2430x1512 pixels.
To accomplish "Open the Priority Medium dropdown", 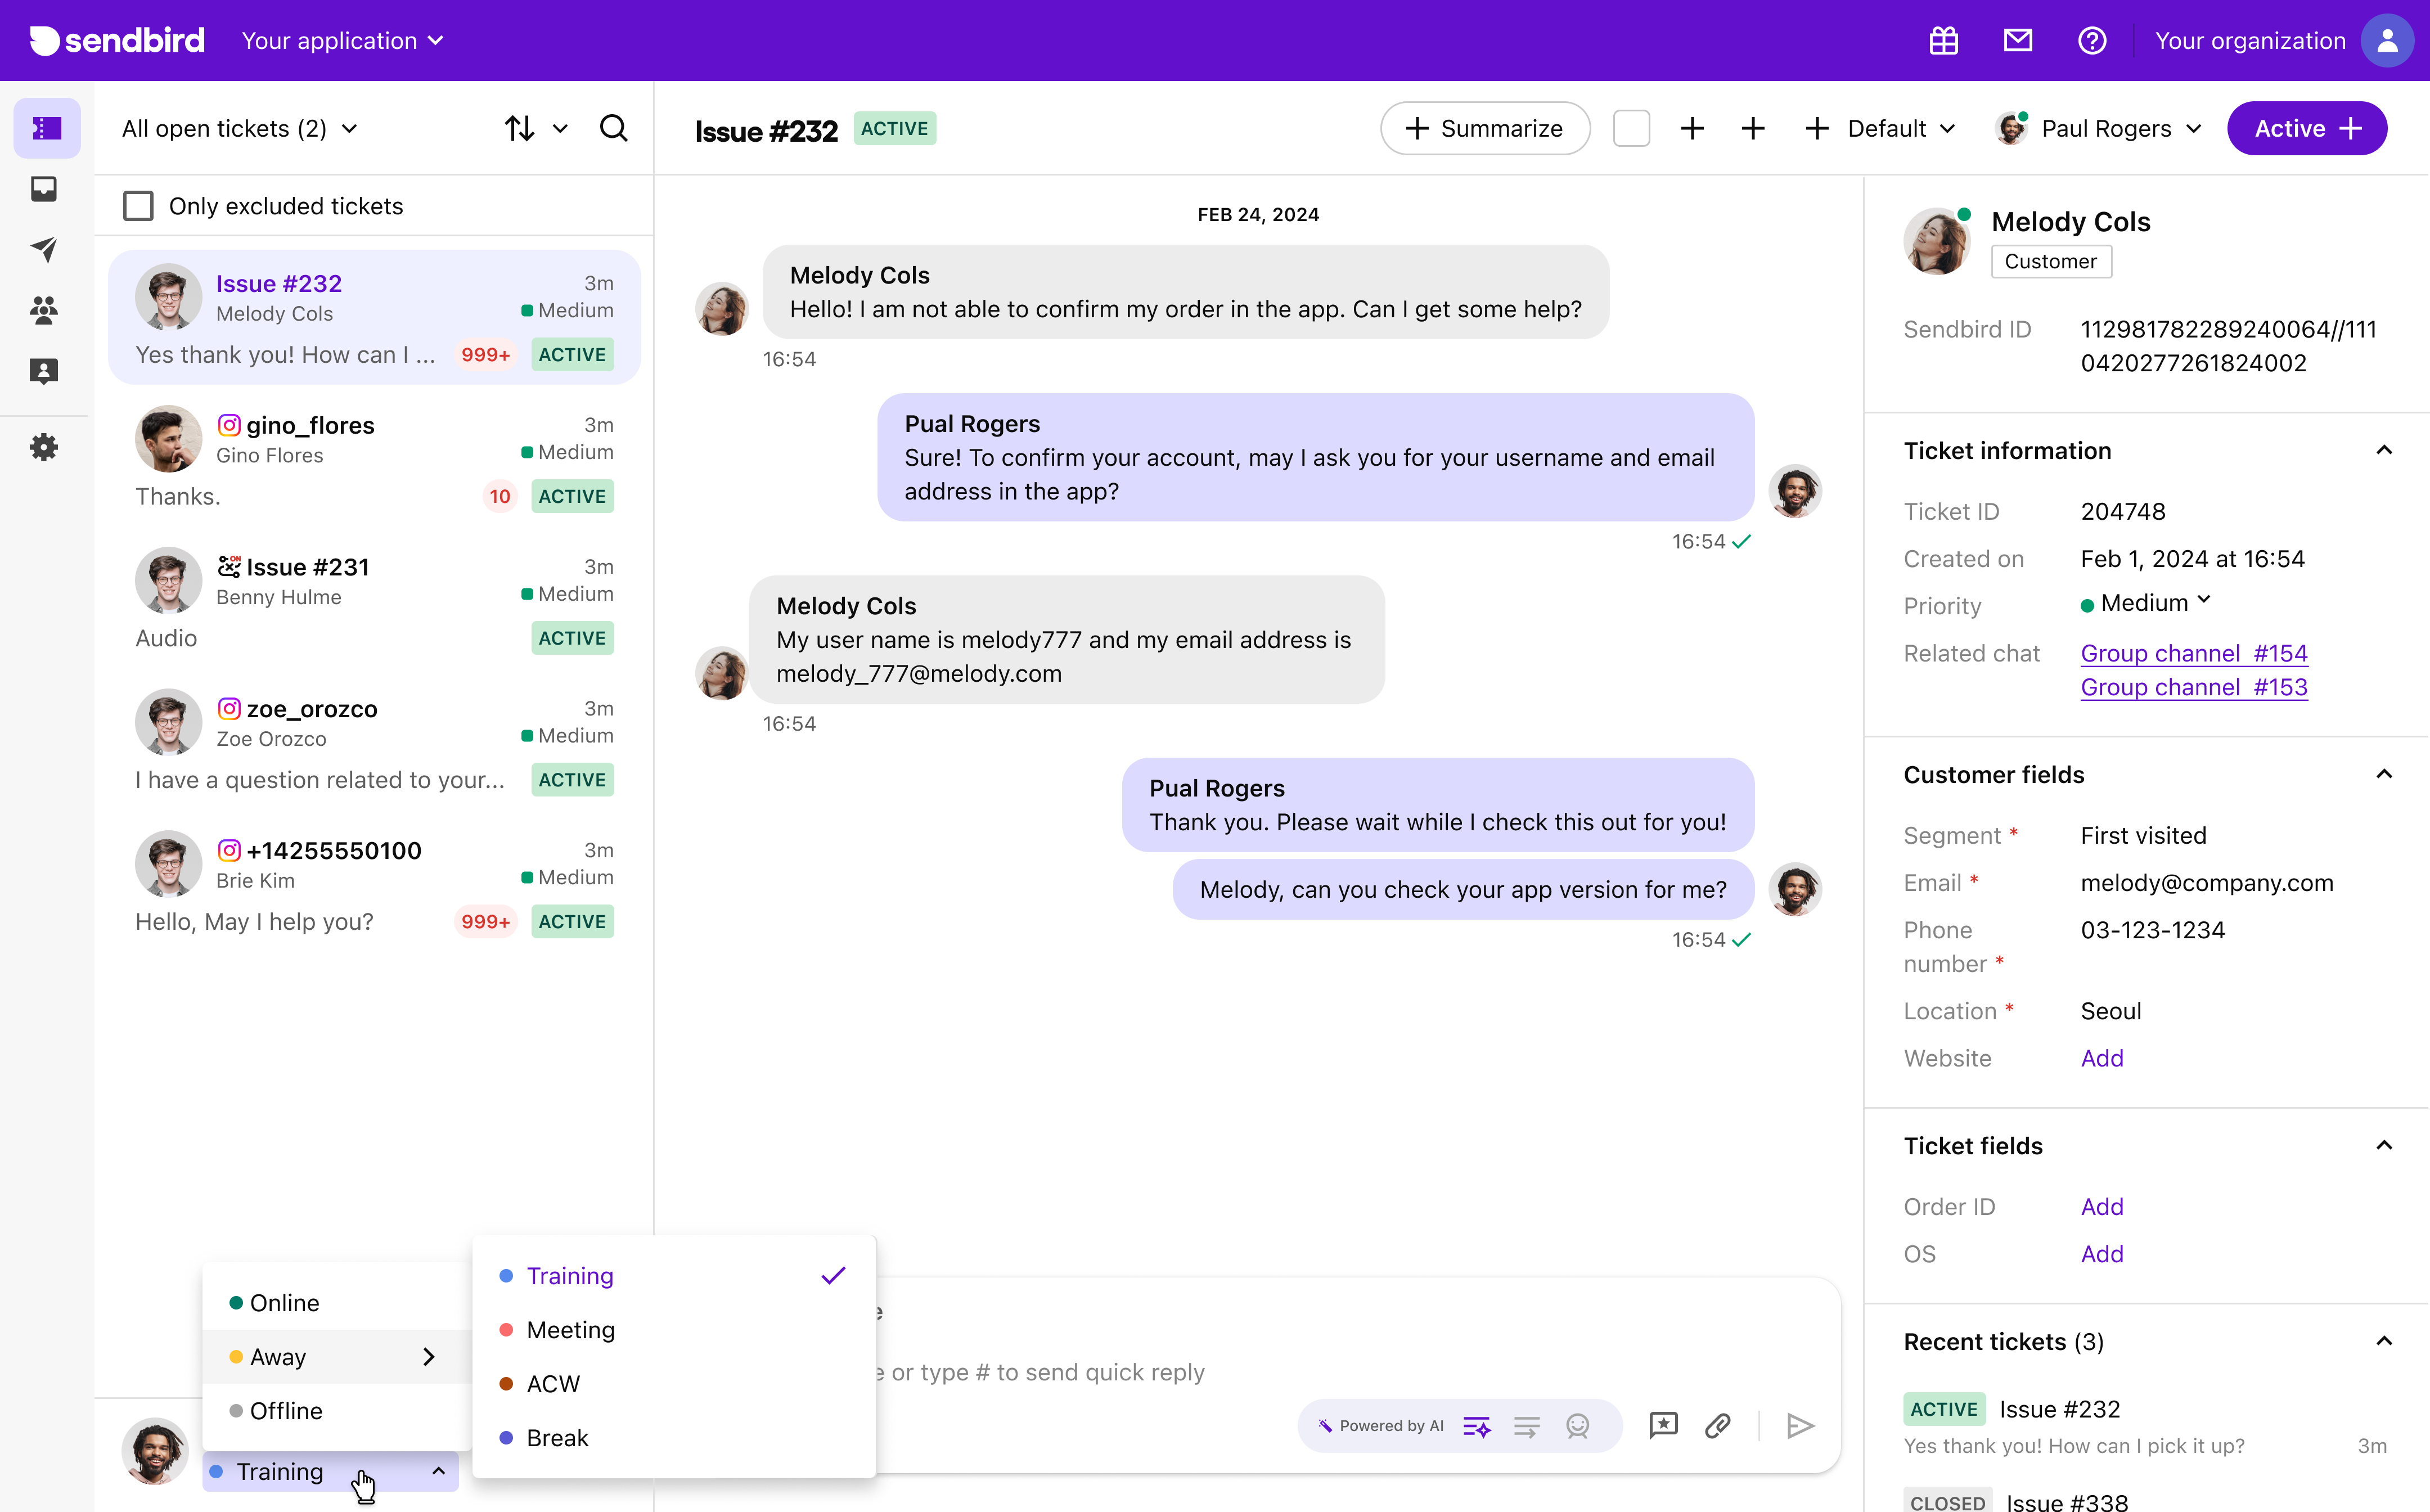I will 2146,603.
